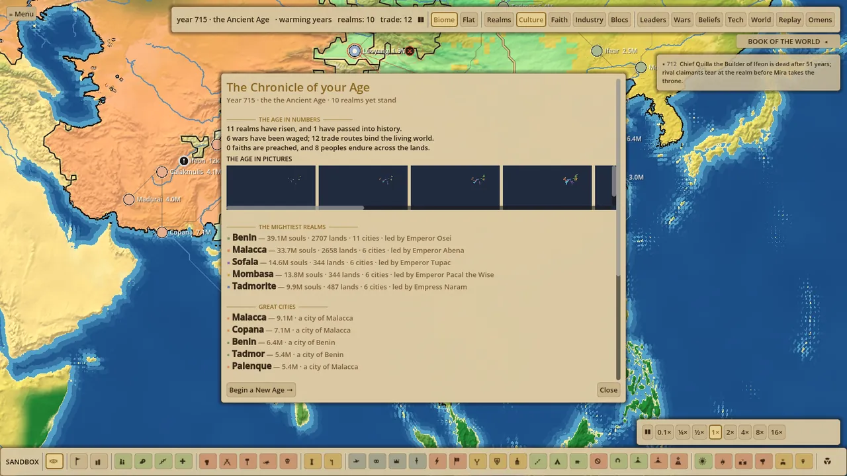Viewport: 847px width, 476px height.
Task: Click the blue swatch beside Tadmorite
Action: 229,288
